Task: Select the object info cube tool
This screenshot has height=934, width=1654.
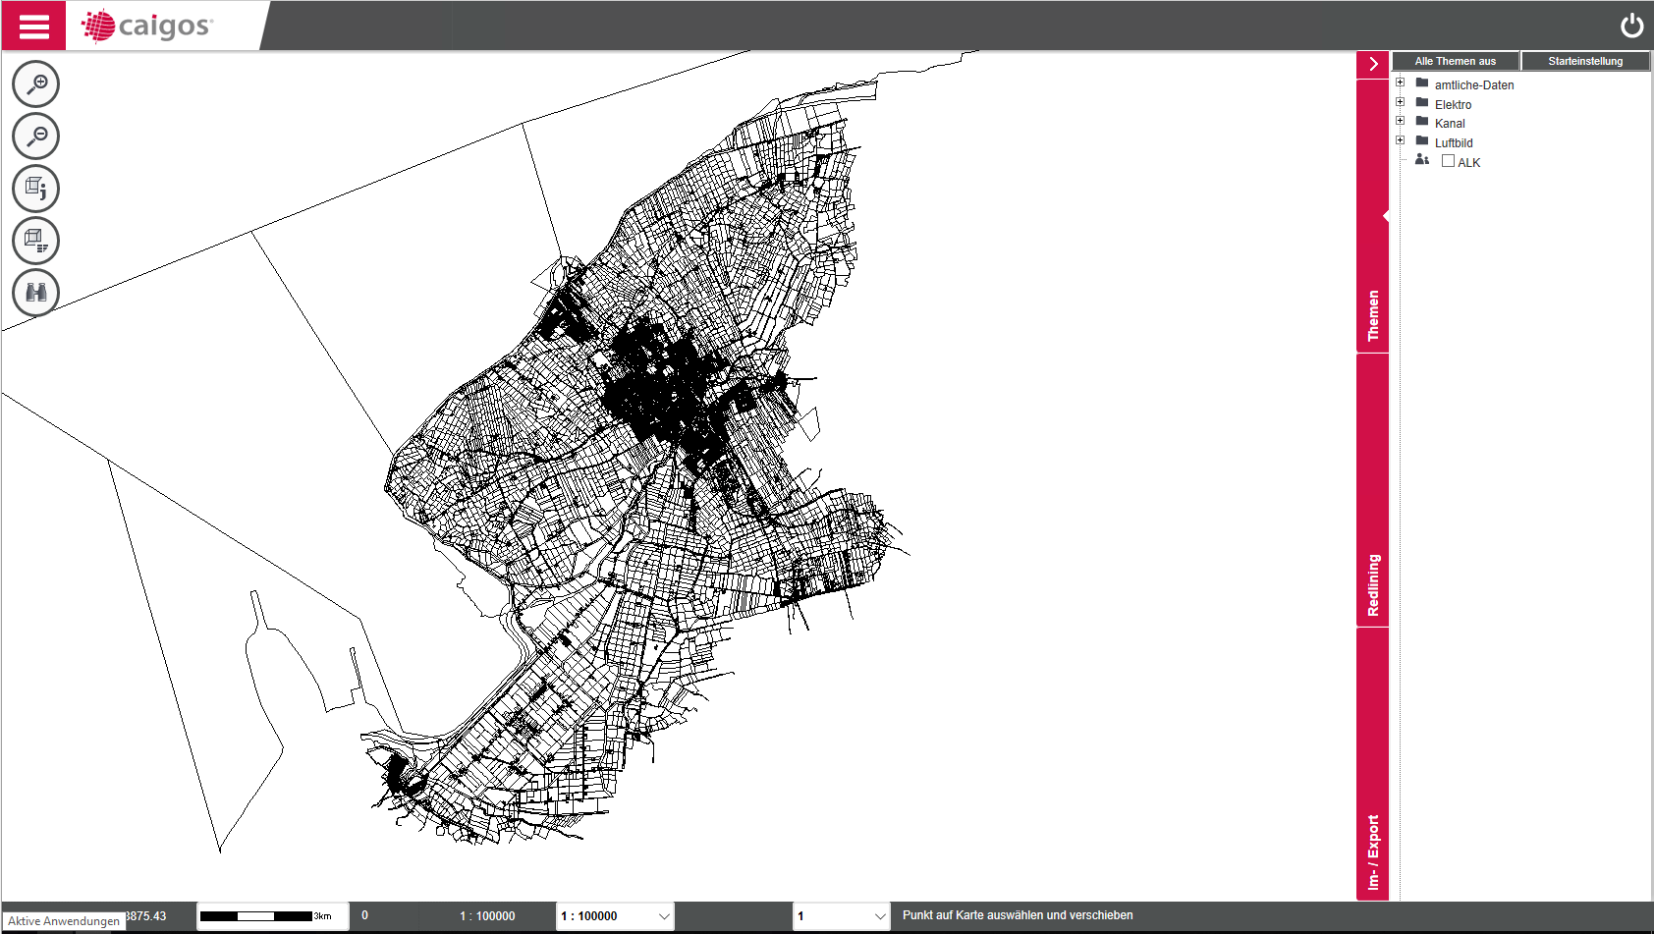Action: 36,189
